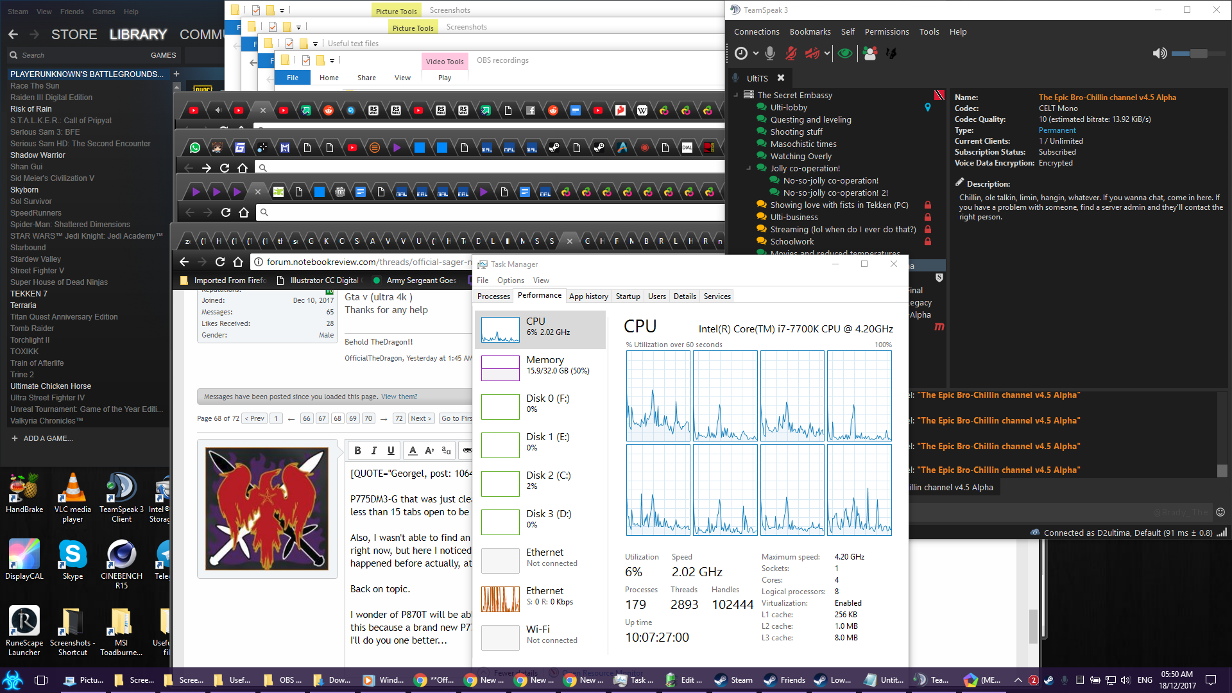Collapse the Jolly co-operation! channel

(749, 168)
